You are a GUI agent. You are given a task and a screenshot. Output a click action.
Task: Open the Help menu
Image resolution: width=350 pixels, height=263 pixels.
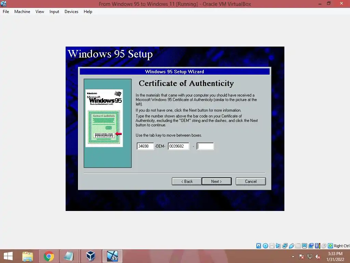pos(88,12)
